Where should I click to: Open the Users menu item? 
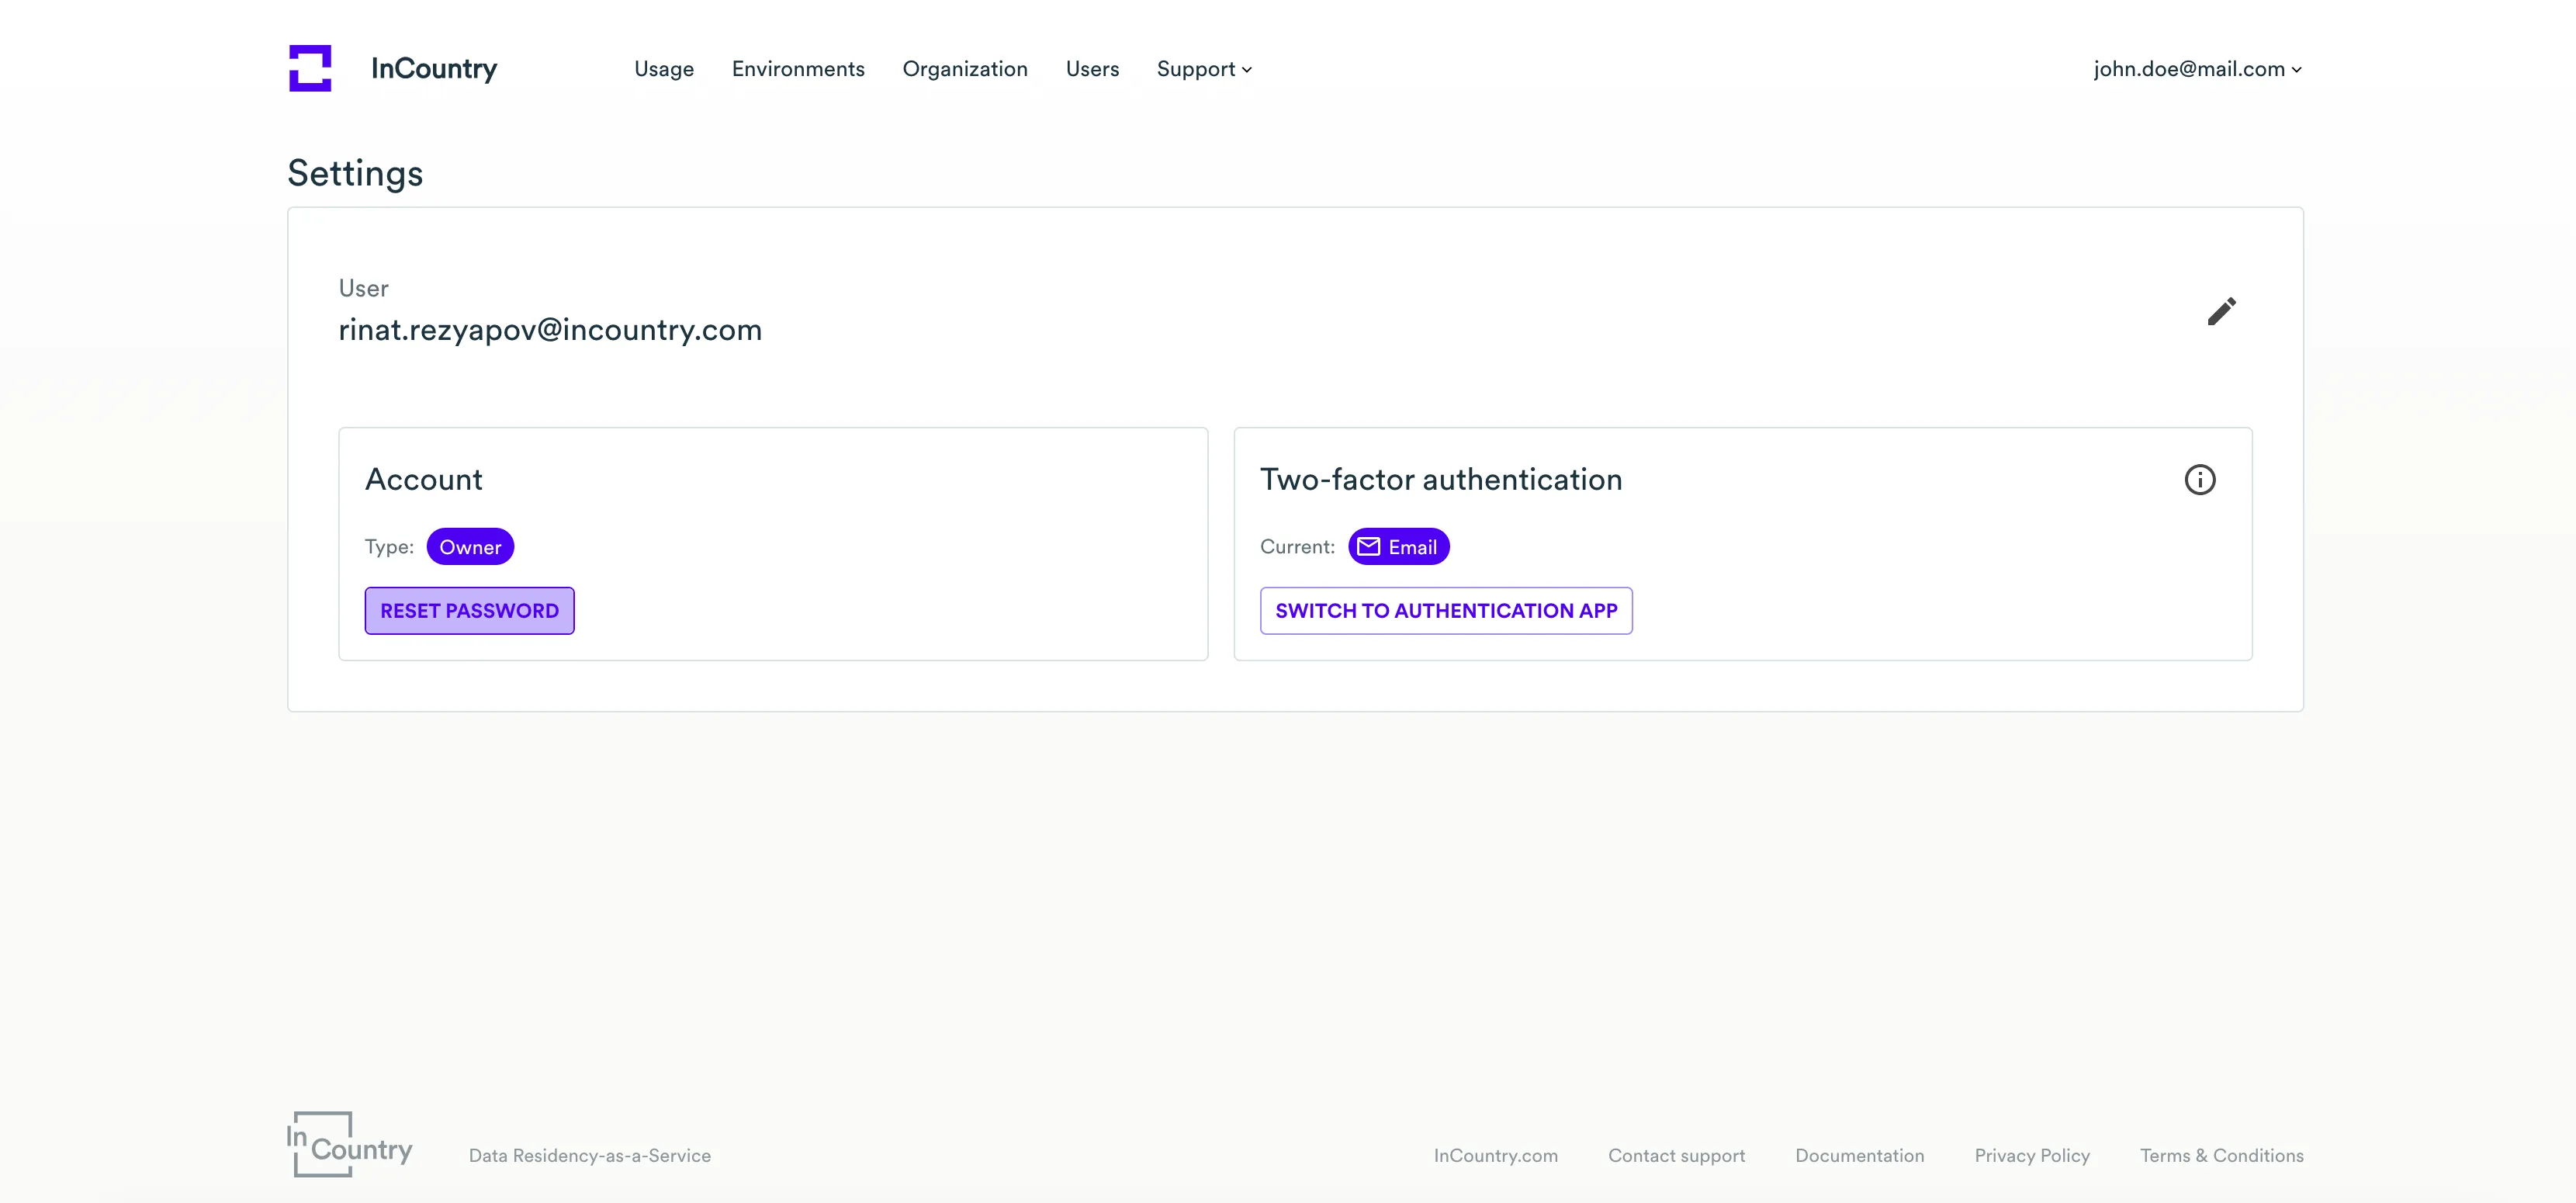[x=1092, y=69]
